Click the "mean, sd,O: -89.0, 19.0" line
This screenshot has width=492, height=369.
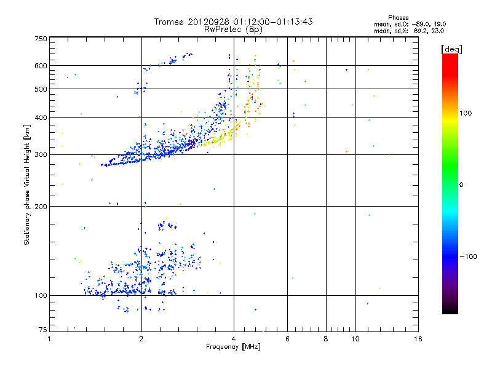[410, 24]
